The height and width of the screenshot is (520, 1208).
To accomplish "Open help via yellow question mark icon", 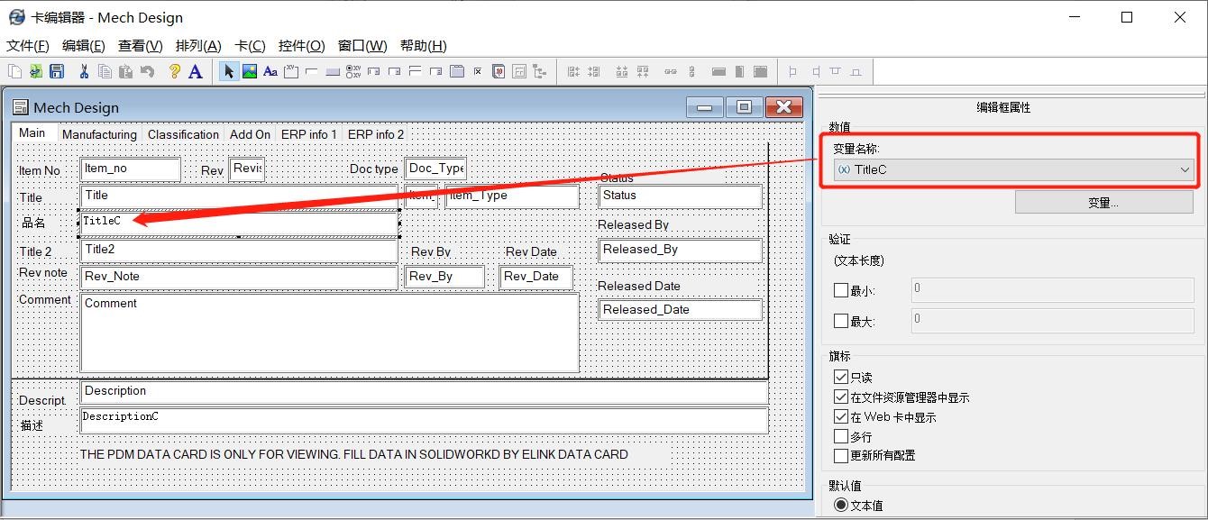I will (x=175, y=71).
